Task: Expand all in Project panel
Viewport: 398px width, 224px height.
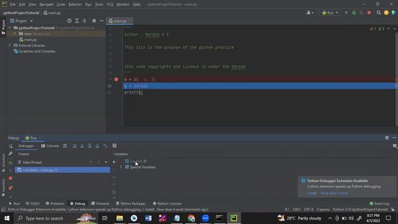Action: pos(77,21)
